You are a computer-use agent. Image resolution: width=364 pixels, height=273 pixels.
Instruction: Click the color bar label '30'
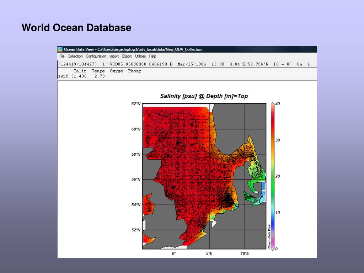(278, 140)
